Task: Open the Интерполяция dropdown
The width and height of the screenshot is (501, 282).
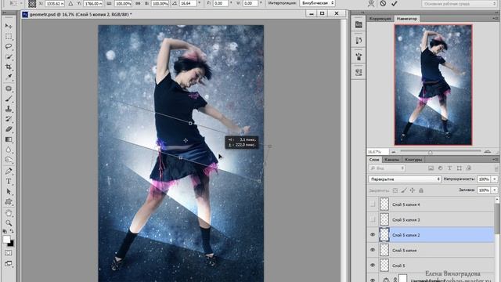Action: (317, 3)
